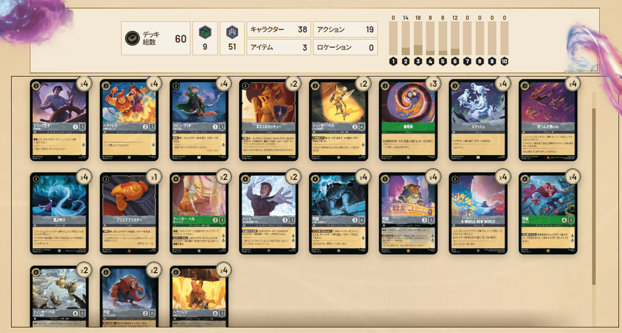Open the A Whole New World card
The width and height of the screenshot is (622, 333).
coord(478,213)
